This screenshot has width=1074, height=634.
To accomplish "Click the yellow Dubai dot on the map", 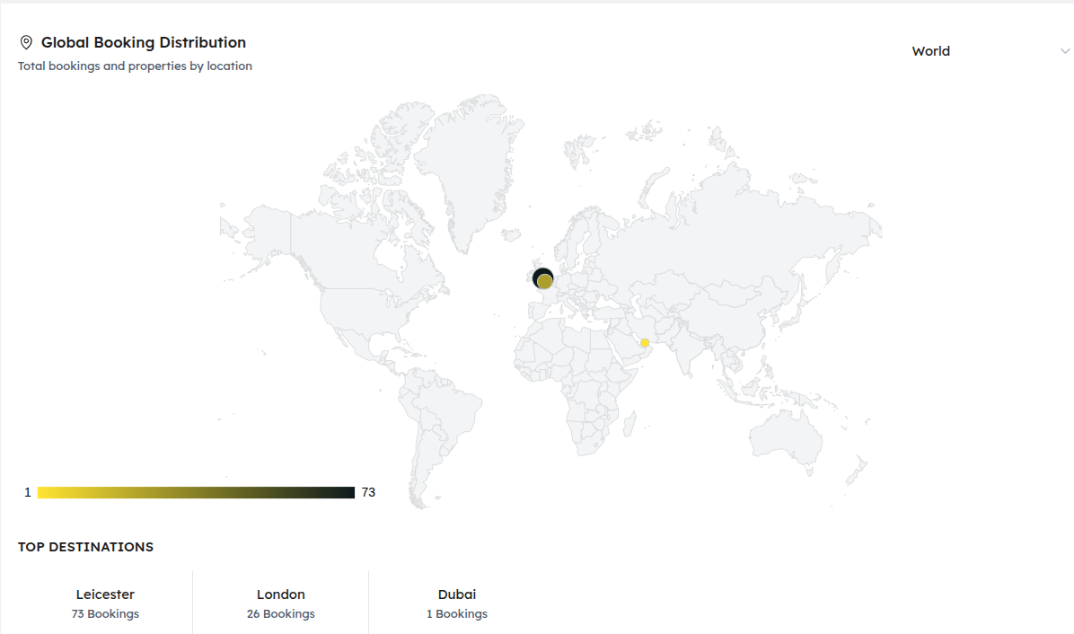I will click(x=645, y=343).
